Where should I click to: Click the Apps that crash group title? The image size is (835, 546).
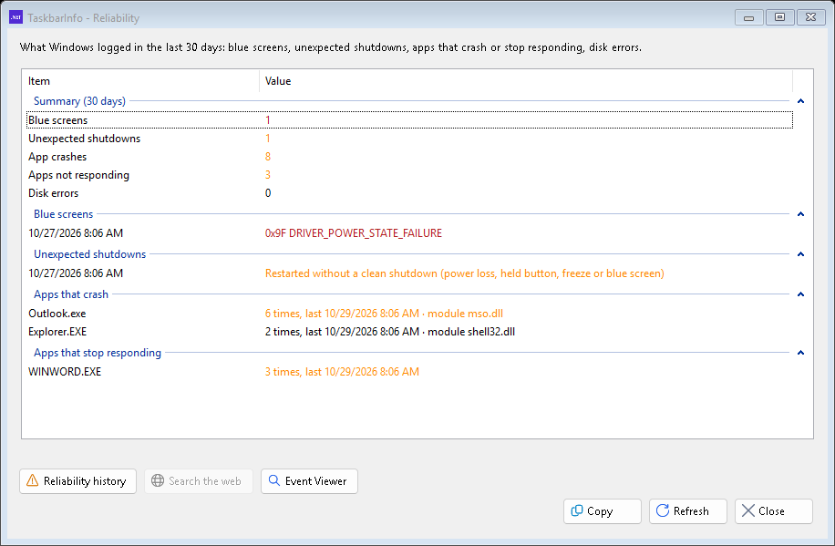click(71, 294)
